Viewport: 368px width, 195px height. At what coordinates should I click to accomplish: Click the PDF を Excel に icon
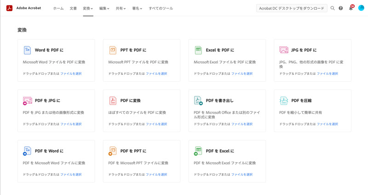198,151
